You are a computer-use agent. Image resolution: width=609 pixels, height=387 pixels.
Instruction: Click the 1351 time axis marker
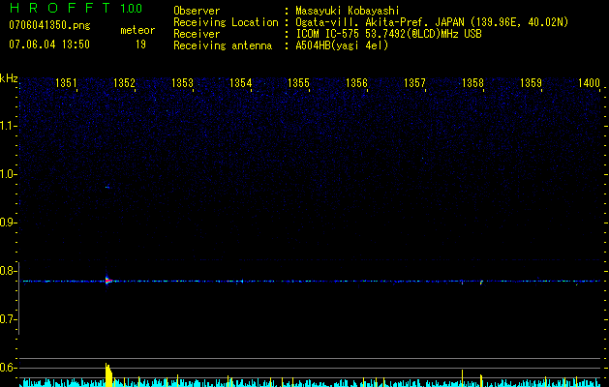pos(66,83)
